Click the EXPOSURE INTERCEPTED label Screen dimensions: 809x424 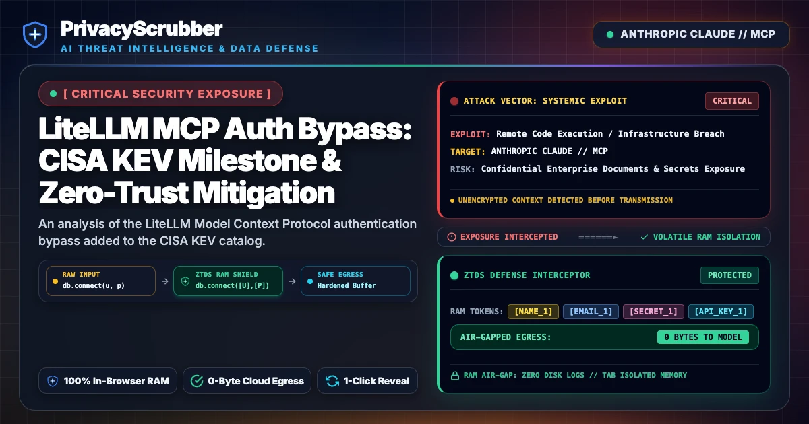click(509, 237)
